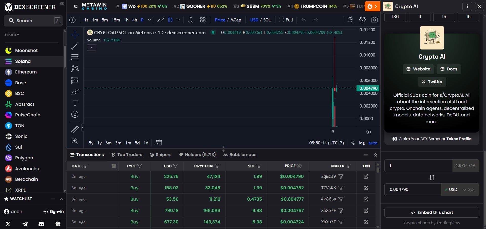Click the CRYPTOAI amount input field
The image size is (486, 229).
pos(418,166)
